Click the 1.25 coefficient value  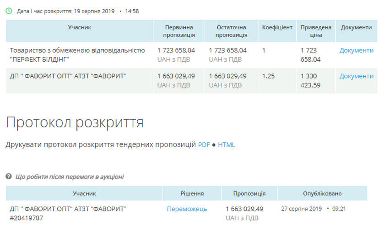tap(268, 76)
